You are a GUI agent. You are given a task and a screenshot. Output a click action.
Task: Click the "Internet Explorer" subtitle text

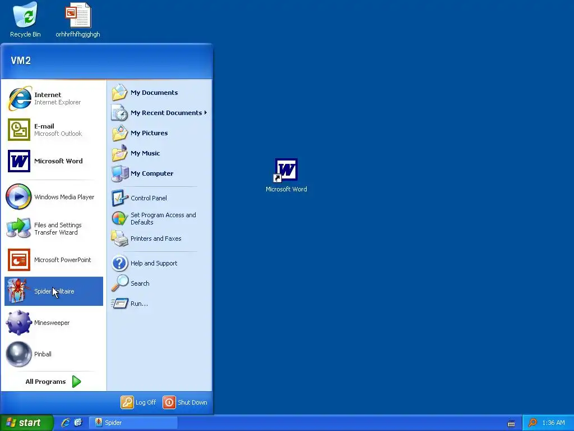pyautogui.click(x=58, y=102)
